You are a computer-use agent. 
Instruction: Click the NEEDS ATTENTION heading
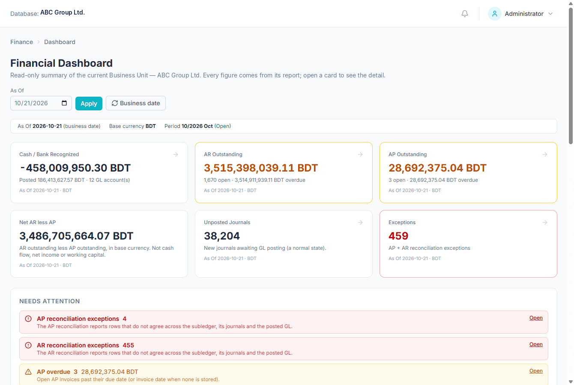[x=50, y=301]
